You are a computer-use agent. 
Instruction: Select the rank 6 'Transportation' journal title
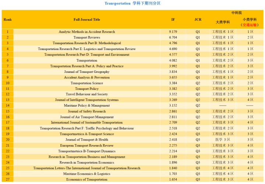pyautogui.click(x=87, y=60)
